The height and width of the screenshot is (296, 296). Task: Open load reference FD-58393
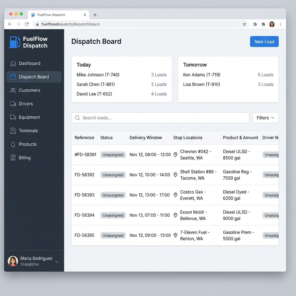point(84,195)
